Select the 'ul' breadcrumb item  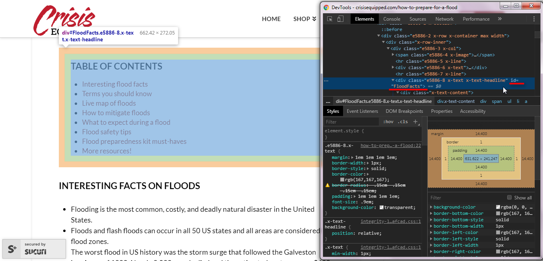pyautogui.click(x=509, y=101)
